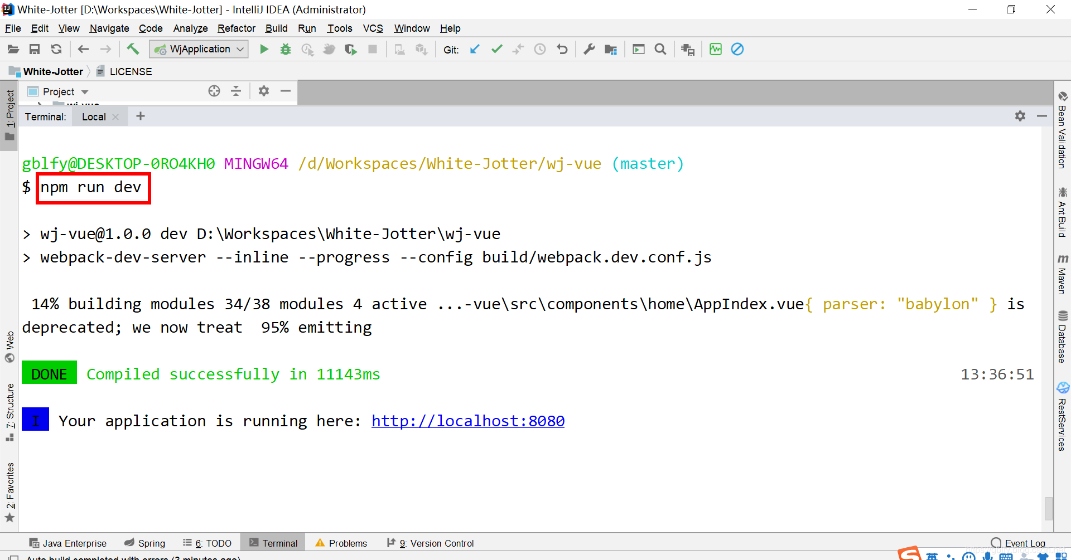1071x560 pixels.
Task: Open Settings with the wrench icon
Action: click(x=589, y=50)
